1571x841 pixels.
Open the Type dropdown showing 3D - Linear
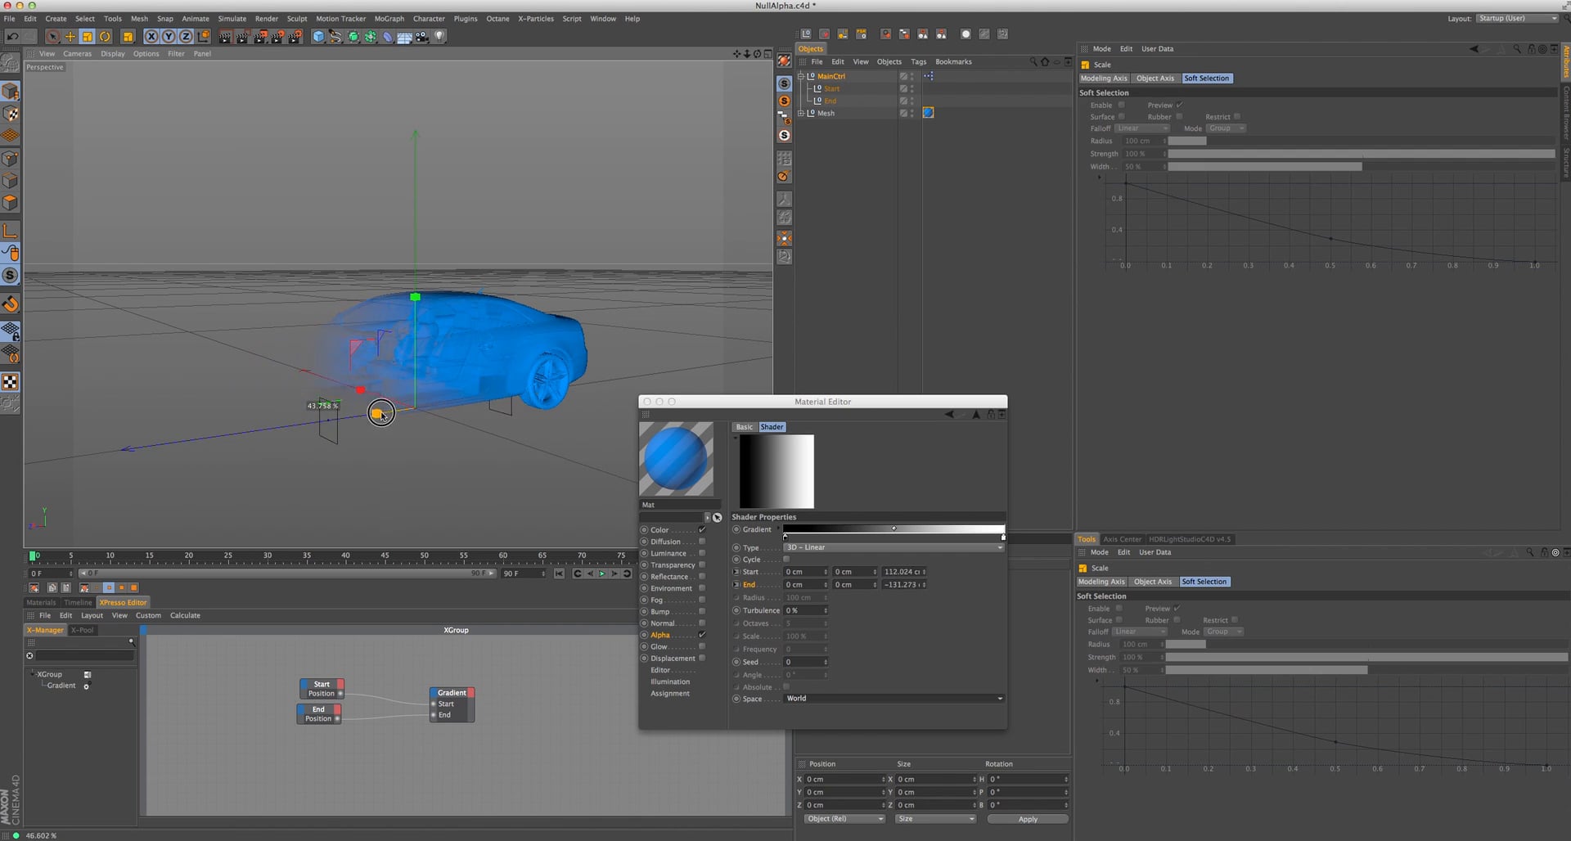tap(893, 546)
